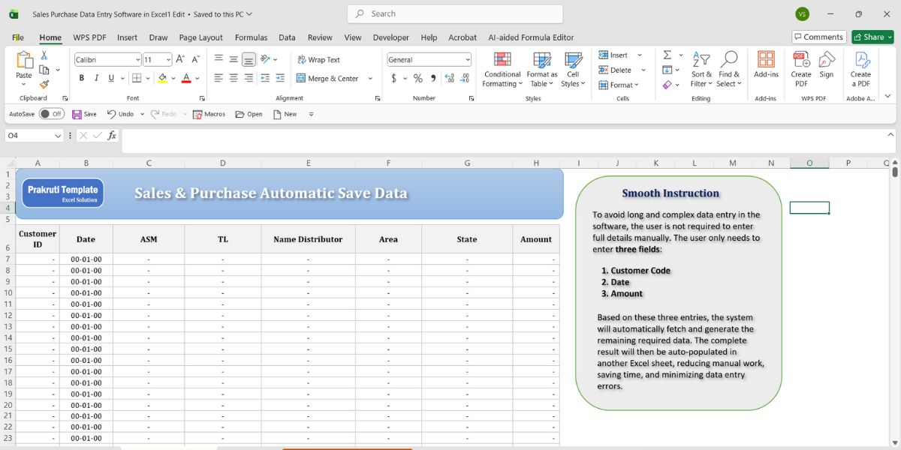The height and width of the screenshot is (450, 901).
Task: Toggle Bold formatting
Action: (x=81, y=78)
